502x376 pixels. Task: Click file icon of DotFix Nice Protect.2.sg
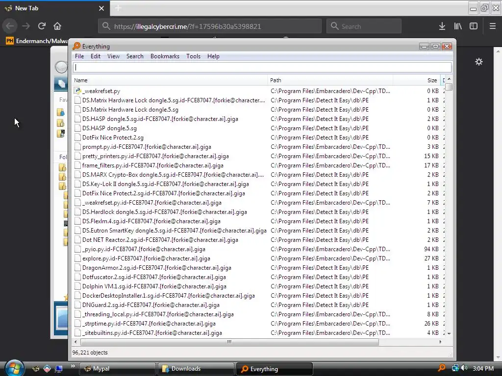pyautogui.click(x=77, y=138)
